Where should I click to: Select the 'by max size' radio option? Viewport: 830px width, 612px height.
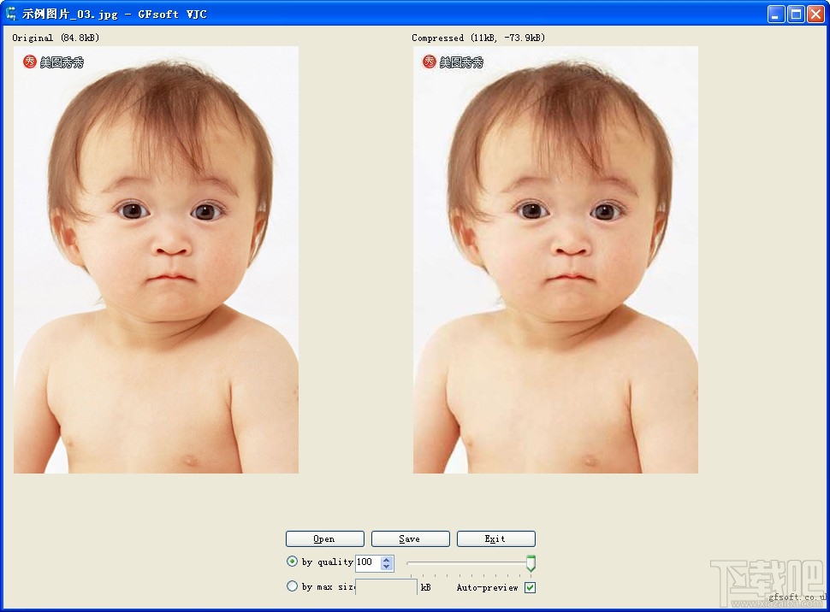pyautogui.click(x=292, y=586)
